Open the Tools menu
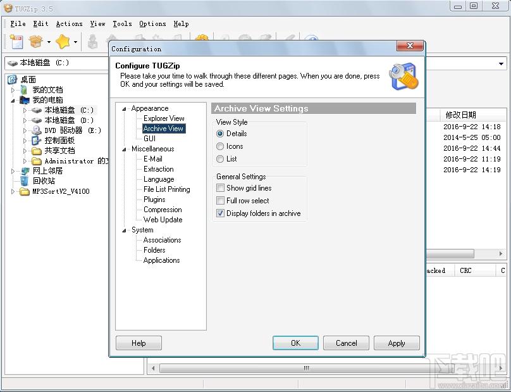The image size is (511, 392). click(x=122, y=23)
